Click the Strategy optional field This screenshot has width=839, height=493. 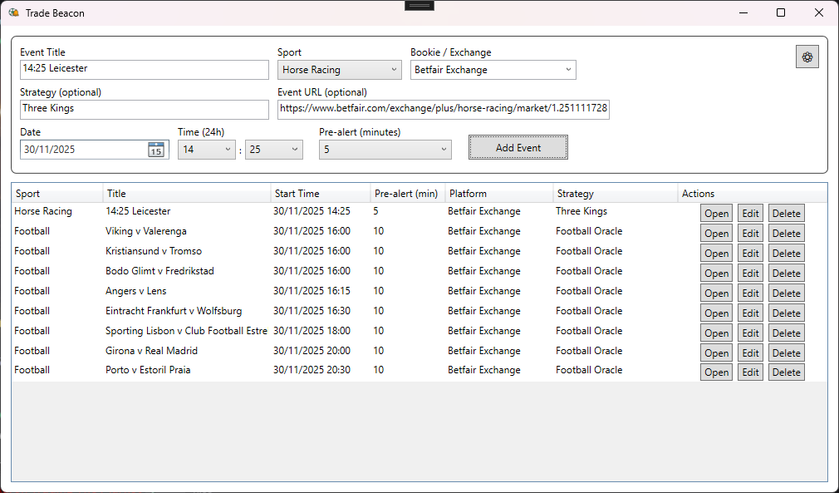(144, 109)
